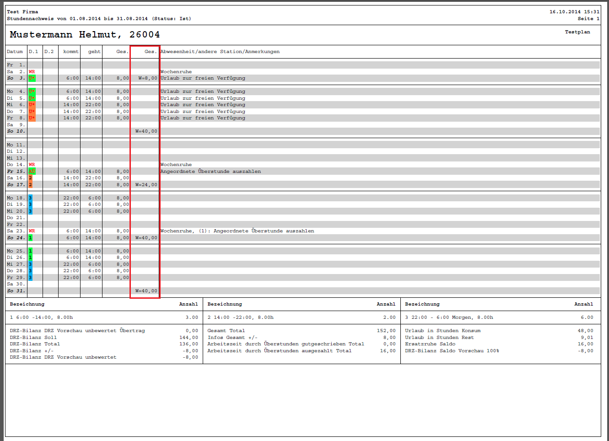
Task: Select the green AÜ badge on Friday 15.
Action: 32,172
